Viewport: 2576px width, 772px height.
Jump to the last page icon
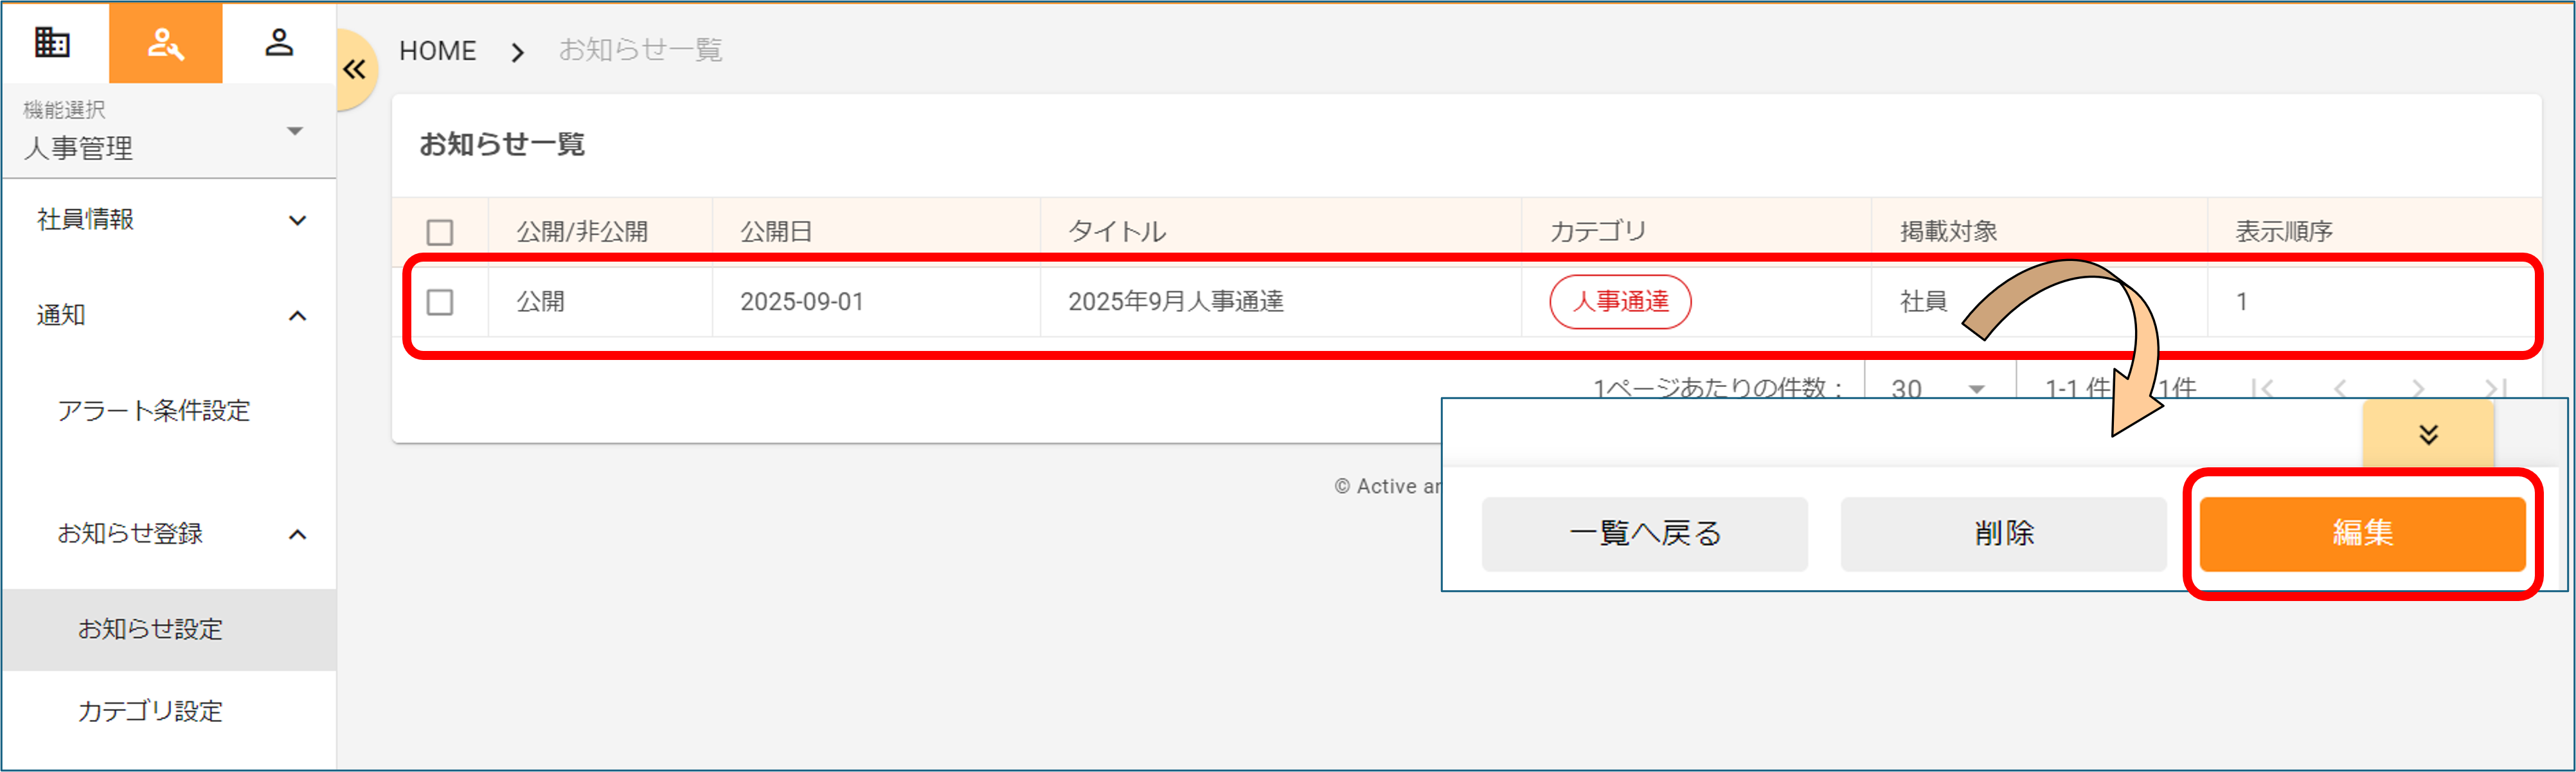[2497, 388]
